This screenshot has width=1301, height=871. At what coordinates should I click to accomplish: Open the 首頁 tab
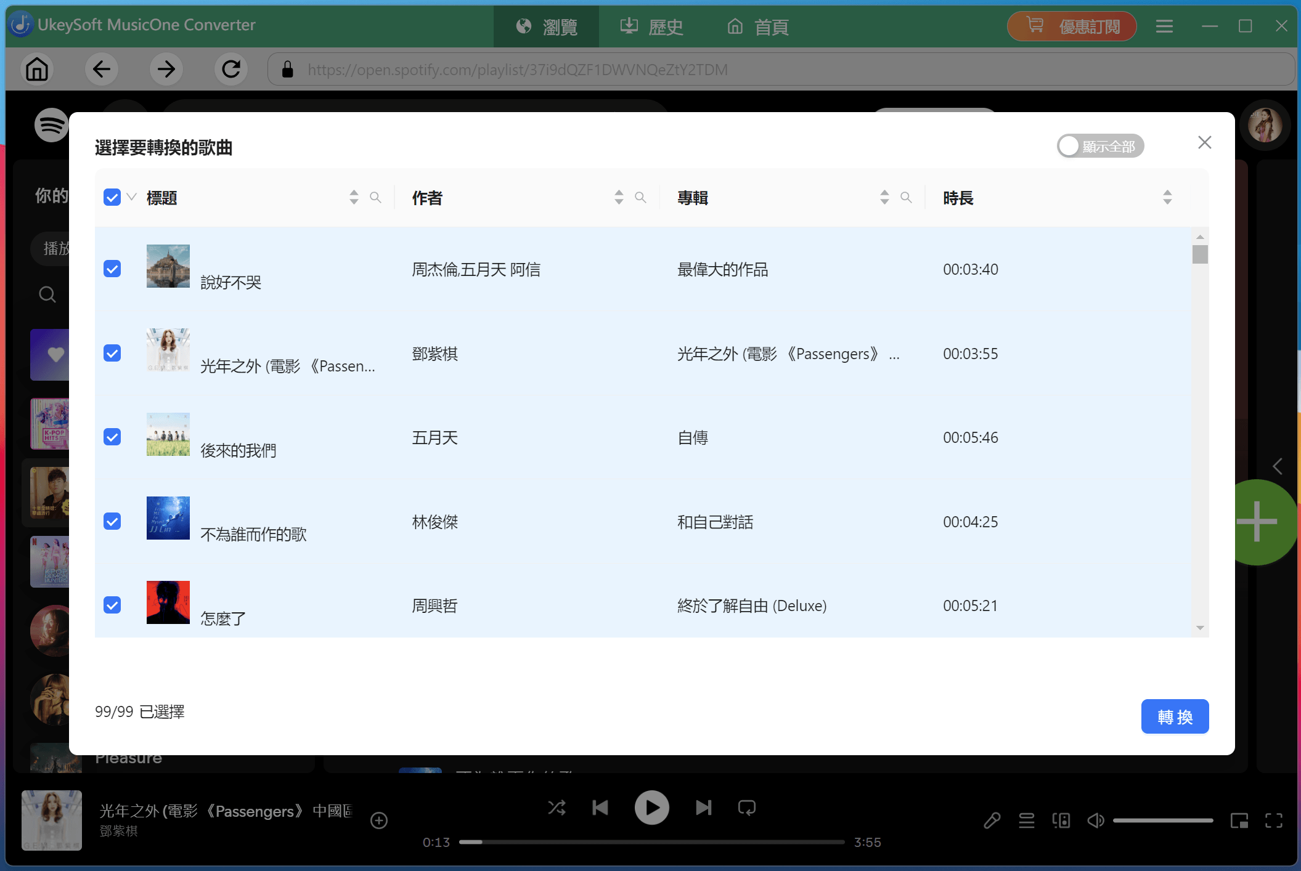757,26
